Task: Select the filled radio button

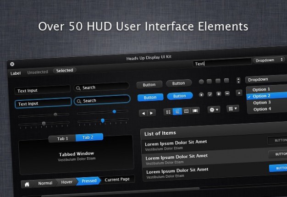Action: coord(201,95)
